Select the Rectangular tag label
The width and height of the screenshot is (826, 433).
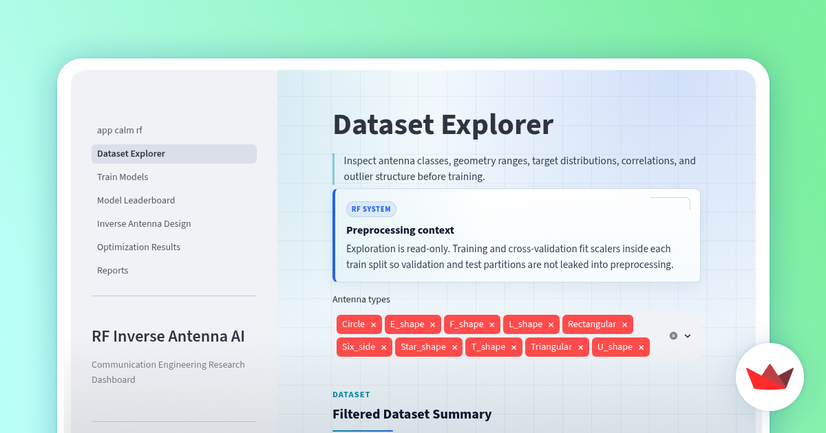point(592,324)
